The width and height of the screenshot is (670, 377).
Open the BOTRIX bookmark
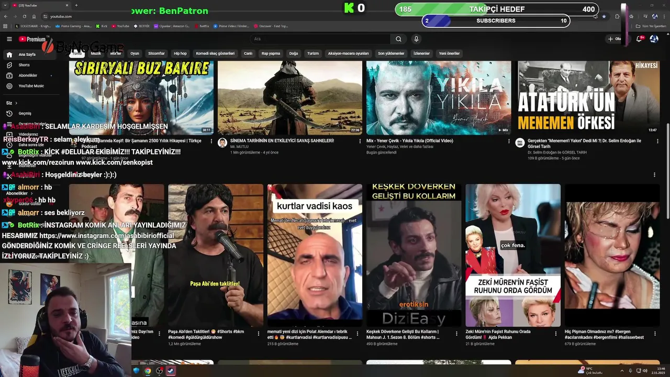(141, 26)
